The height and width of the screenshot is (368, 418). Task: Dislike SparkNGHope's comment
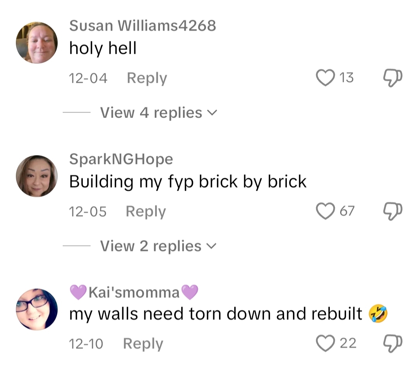pyautogui.click(x=392, y=211)
